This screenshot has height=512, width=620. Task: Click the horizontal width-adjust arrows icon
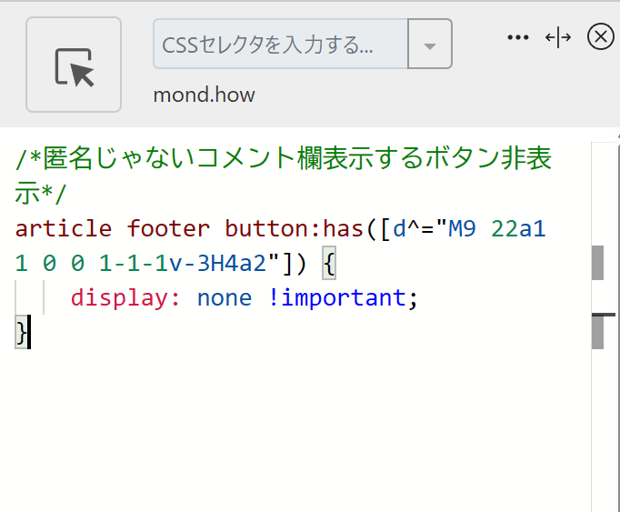pyautogui.click(x=558, y=37)
